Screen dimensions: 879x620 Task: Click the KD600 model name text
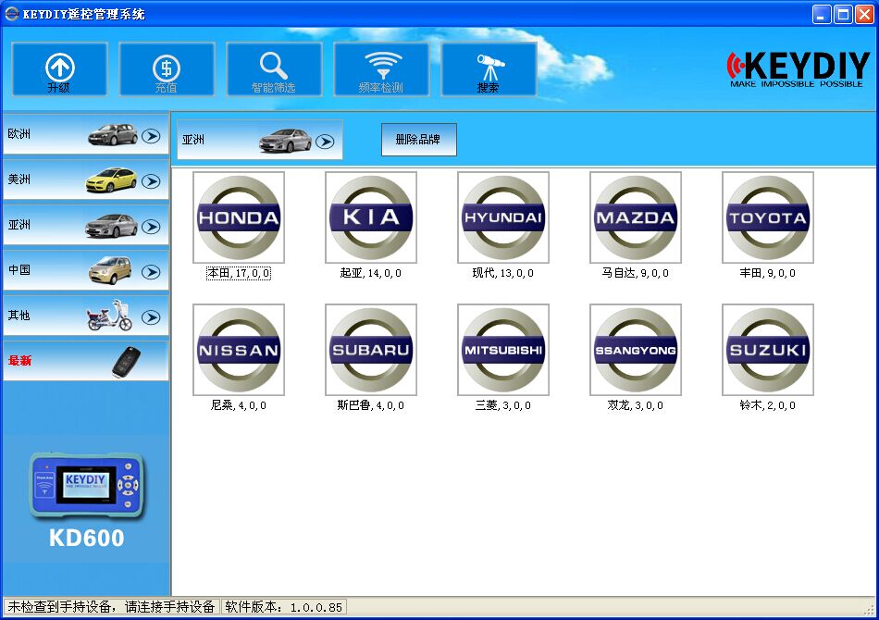point(86,539)
